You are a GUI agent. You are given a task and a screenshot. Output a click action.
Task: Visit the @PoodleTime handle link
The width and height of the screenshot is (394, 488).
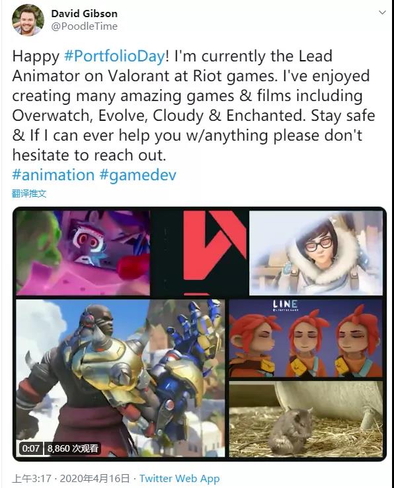pos(84,26)
